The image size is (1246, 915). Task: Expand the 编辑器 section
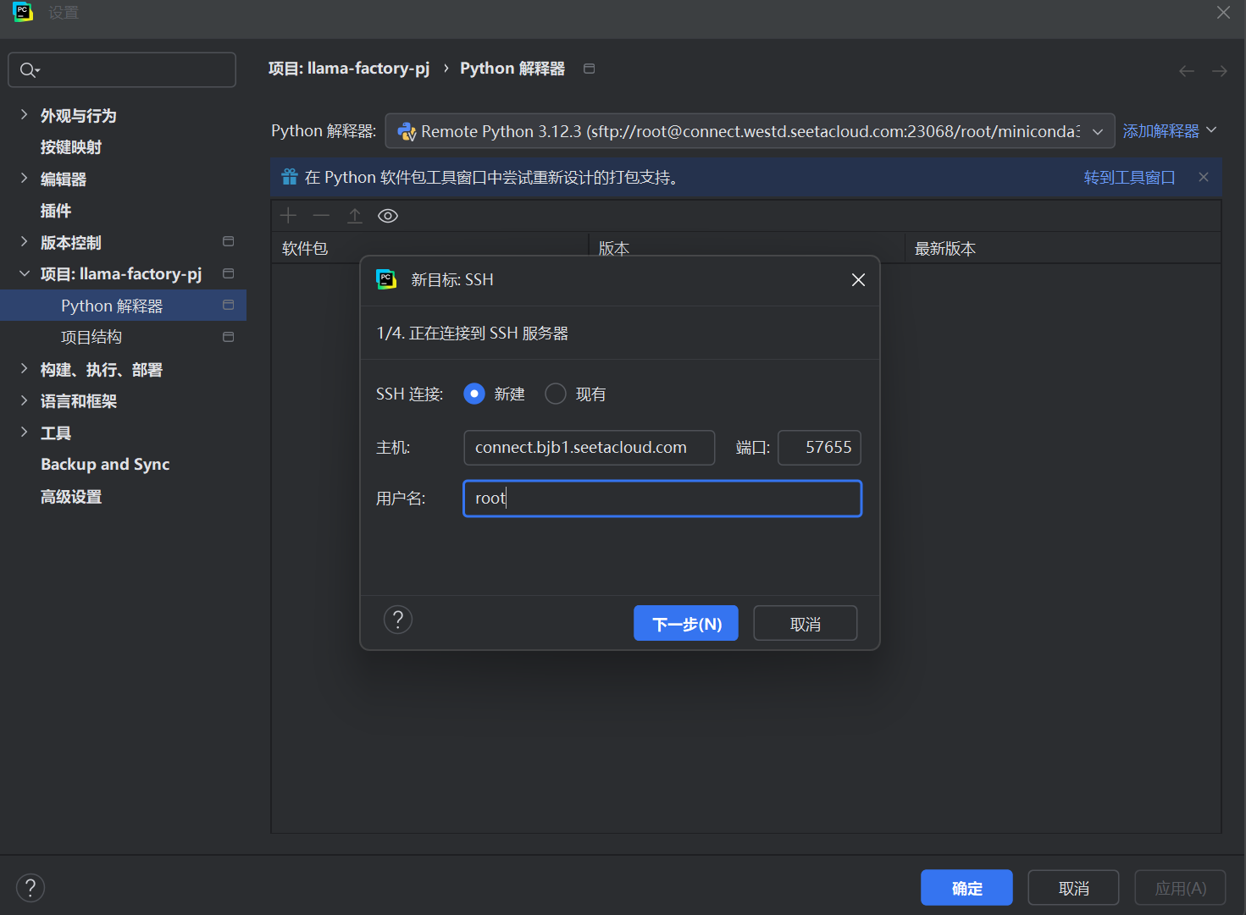pyautogui.click(x=24, y=179)
